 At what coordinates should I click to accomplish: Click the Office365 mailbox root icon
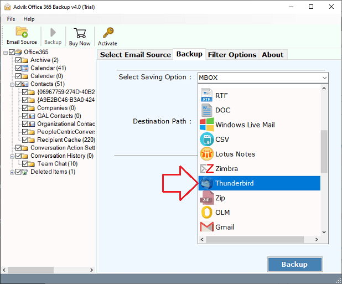18,52
